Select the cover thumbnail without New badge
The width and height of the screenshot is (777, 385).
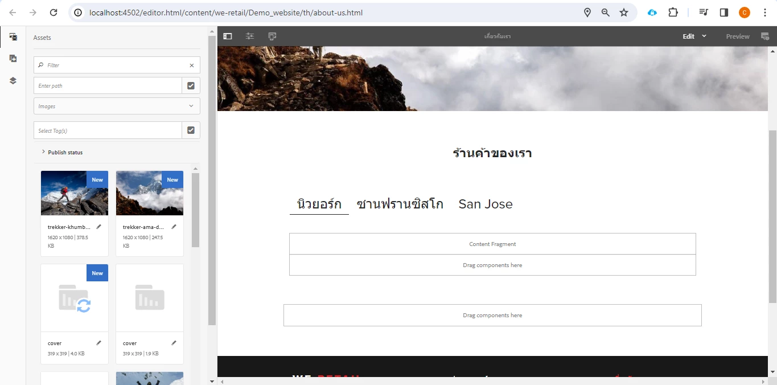150,298
